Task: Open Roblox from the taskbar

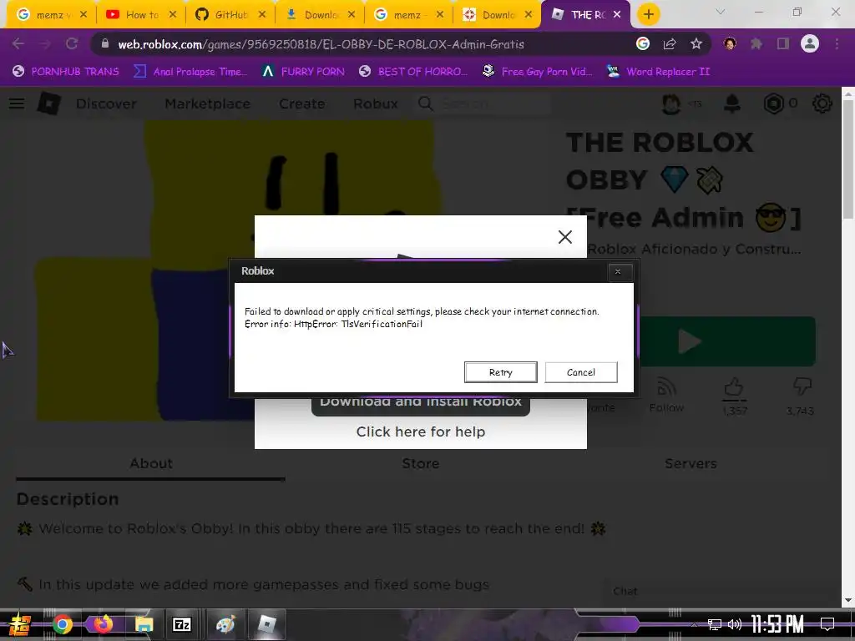Action: pos(266,624)
